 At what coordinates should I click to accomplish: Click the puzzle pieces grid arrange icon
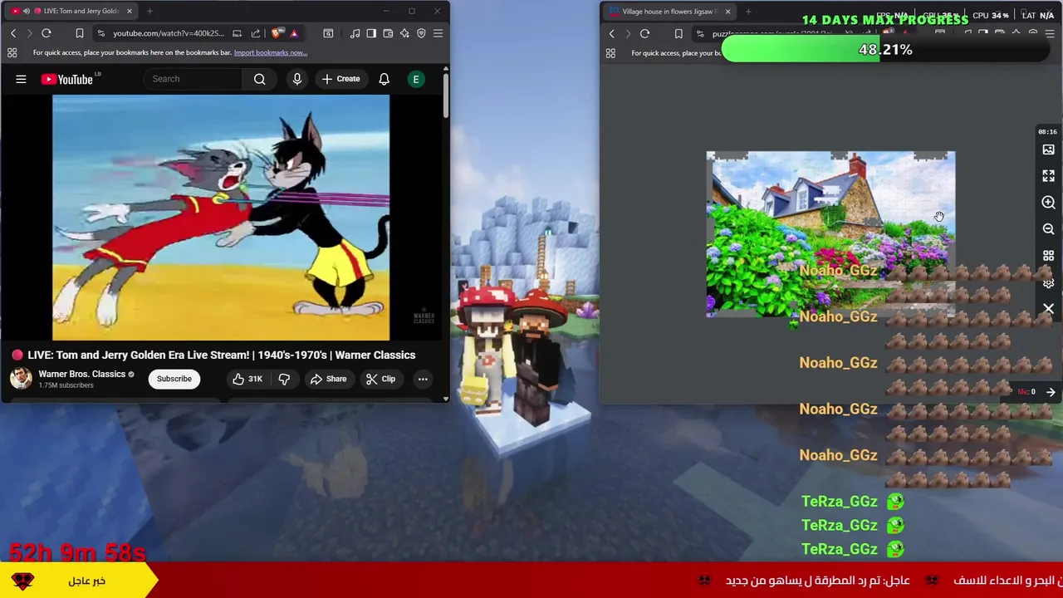click(1048, 256)
